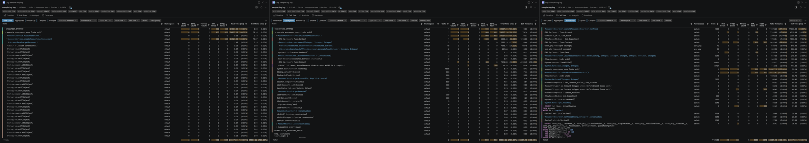Sort by Self Time (ms) arrows in middle pane
The height and width of the screenshot is (143, 809).
pos(535,24)
